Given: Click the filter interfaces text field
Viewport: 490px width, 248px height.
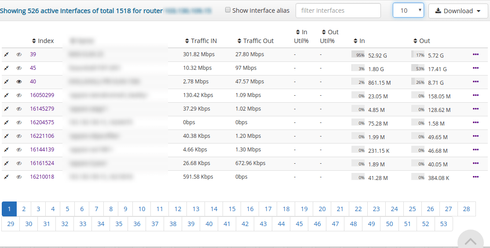Looking at the screenshot, I should click(338, 11).
